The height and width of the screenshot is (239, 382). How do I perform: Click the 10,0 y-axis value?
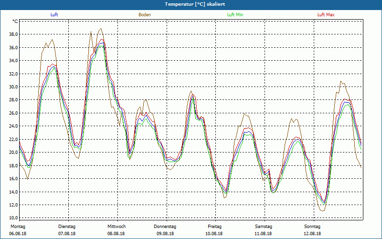tap(14, 218)
